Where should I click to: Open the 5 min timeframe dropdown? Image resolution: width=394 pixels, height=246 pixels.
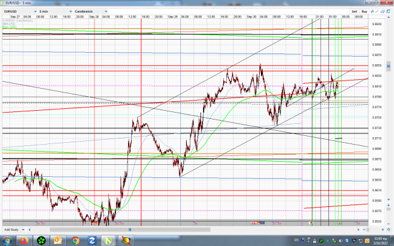point(55,11)
